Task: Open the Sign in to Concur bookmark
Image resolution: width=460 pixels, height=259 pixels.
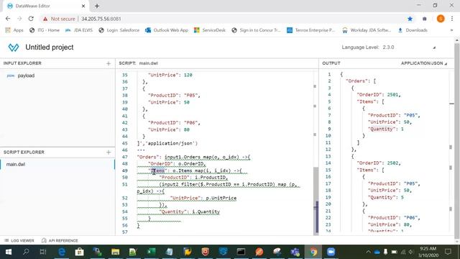Action: pos(256,30)
